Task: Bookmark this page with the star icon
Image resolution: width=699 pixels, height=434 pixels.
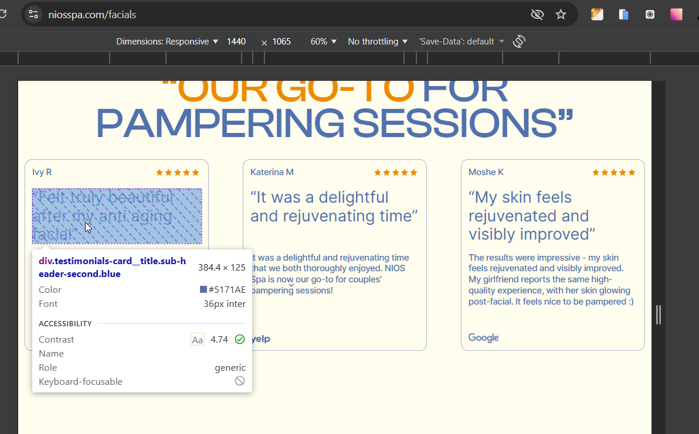Action: point(561,15)
